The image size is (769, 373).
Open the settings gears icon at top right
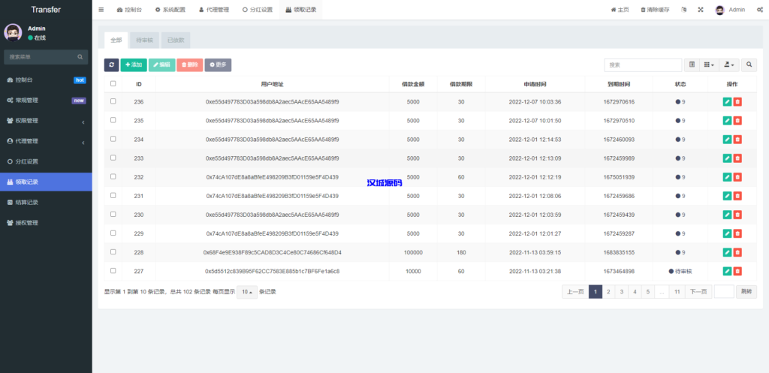(759, 10)
